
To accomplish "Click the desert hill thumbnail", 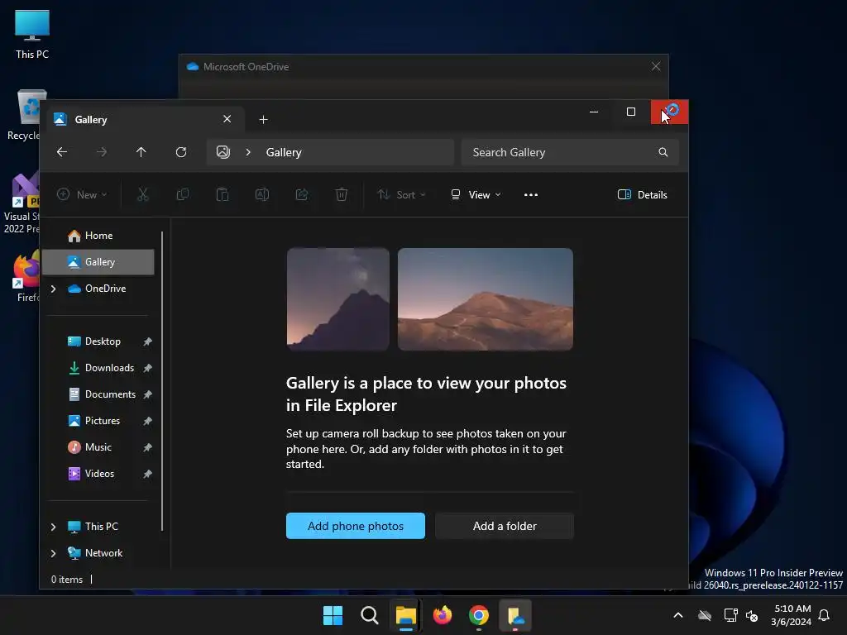I will coord(485,299).
